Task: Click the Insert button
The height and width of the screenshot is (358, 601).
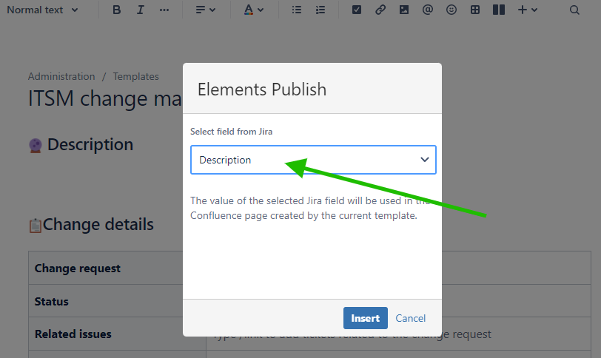Action: pos(365,318)
